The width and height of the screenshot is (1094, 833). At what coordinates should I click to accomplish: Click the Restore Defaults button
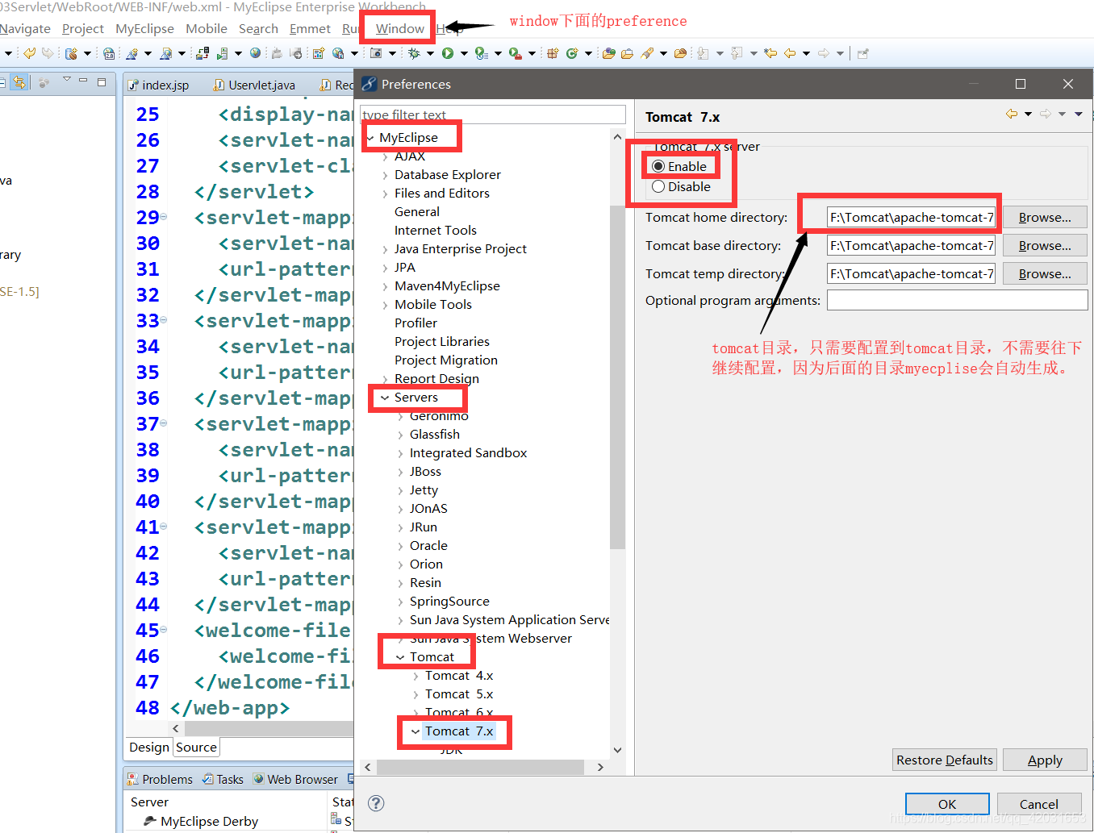pyautogui.click(x=945, y=760)
